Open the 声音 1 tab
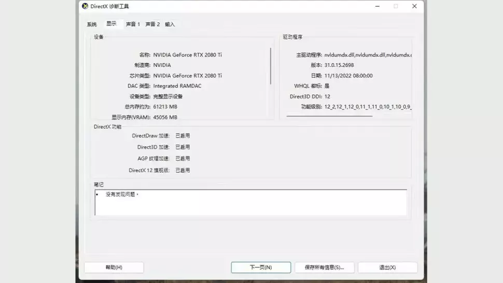Image resolution: width=503 pixels, height=283 pixels. pos(133,24)
